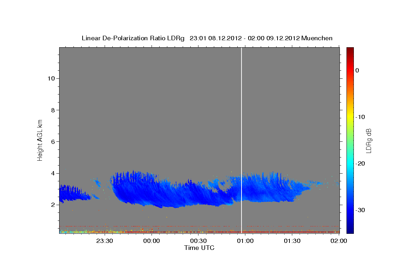
Task: Click the '01:30' time tick label
Action: [292, 241]
